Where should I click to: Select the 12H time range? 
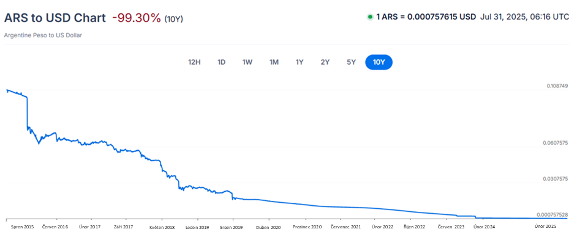194,62
